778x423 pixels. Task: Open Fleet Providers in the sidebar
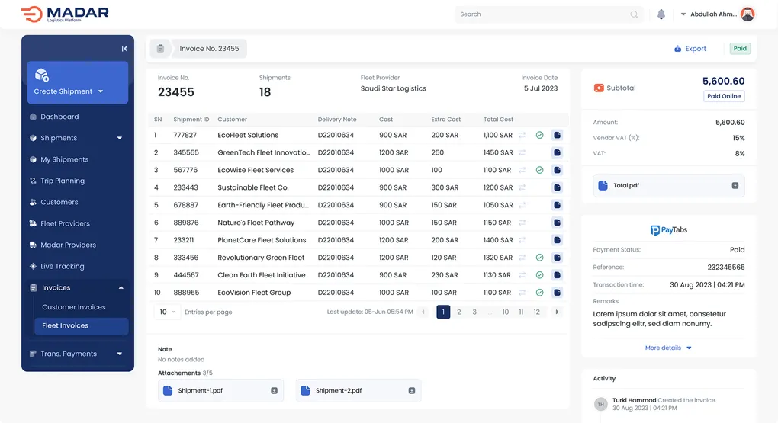click(x=65, y=223)
